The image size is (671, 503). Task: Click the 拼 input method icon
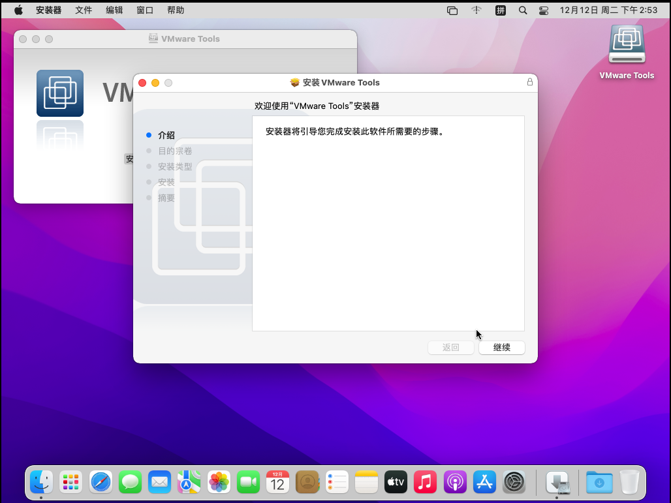pyautogui.click(x=500, y=10)
